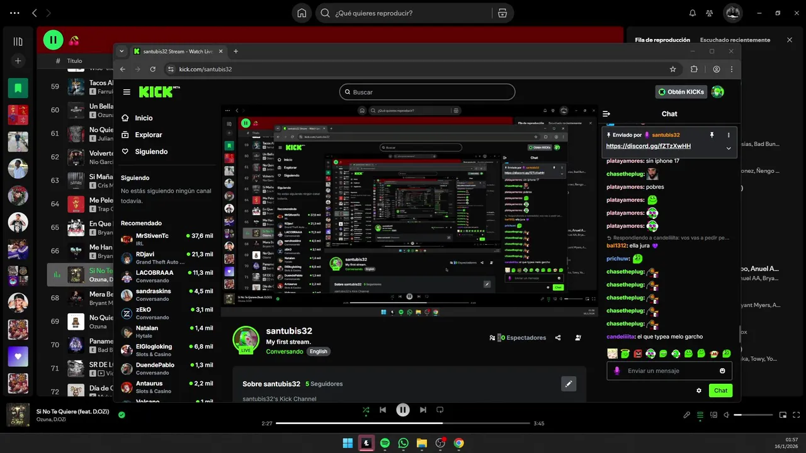806x453 pixels.
Task: Open Chrome three-dot menu
Action: [x=732, y=69]
